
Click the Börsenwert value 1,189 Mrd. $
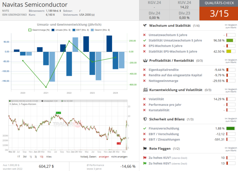53,11
